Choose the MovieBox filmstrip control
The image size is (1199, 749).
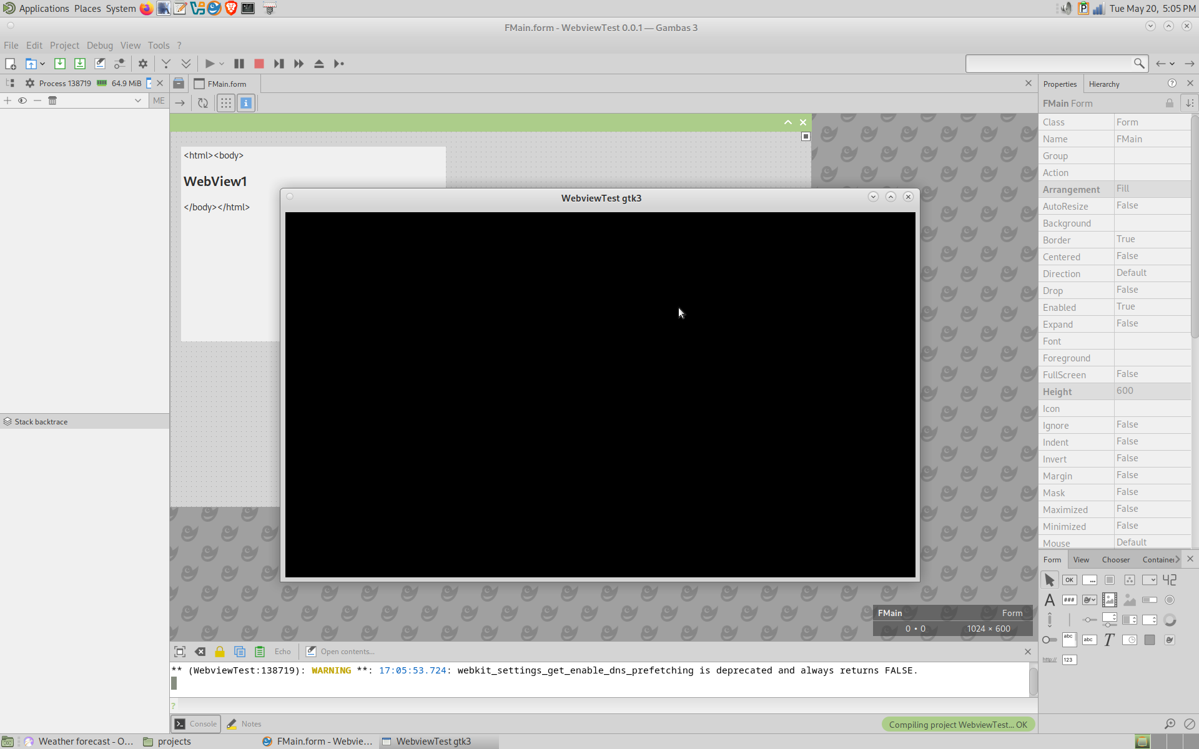click(1110, 600)
